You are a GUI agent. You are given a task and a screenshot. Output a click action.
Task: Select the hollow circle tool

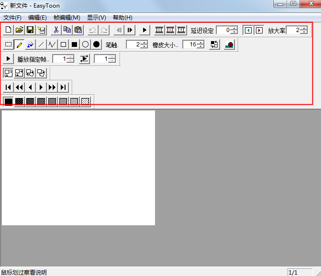[85, 44]
